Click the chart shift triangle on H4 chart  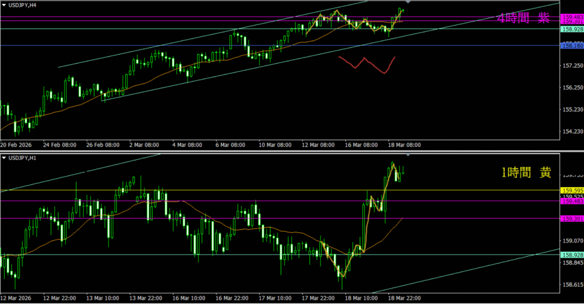[408, 3]
